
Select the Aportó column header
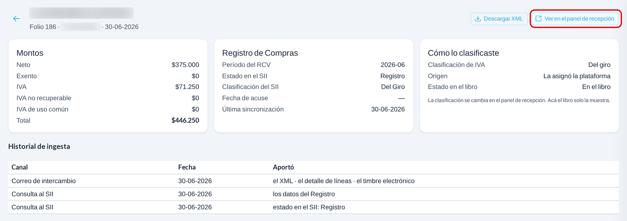click(x=283, y=167)
